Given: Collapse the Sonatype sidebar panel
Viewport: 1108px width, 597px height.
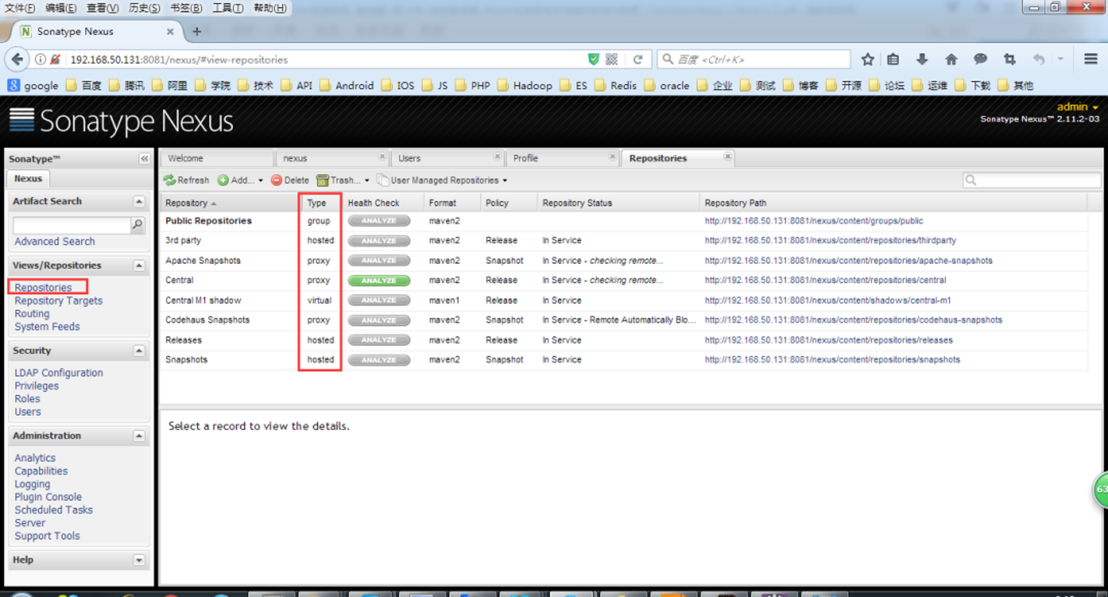Looking at the screenshot, I should point(144,159).
